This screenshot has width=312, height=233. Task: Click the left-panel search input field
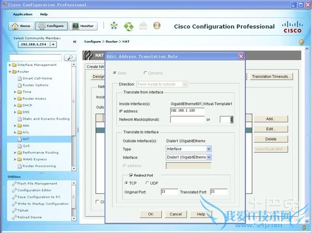[x=35, y=58]
